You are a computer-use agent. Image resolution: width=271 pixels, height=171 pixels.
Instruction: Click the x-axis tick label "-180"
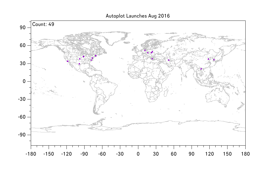[31, 154]
